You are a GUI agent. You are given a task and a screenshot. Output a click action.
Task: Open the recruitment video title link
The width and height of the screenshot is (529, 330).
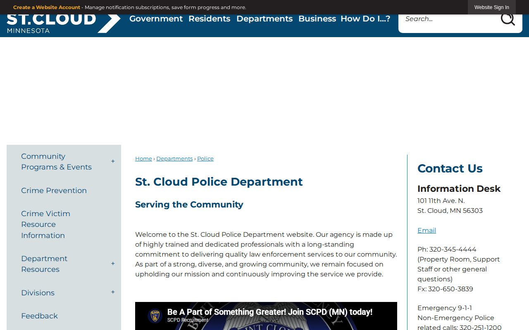[270, 312]
